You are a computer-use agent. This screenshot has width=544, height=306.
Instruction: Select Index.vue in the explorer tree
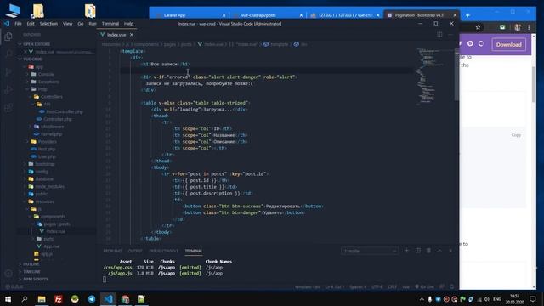click(x=55, y=231)
